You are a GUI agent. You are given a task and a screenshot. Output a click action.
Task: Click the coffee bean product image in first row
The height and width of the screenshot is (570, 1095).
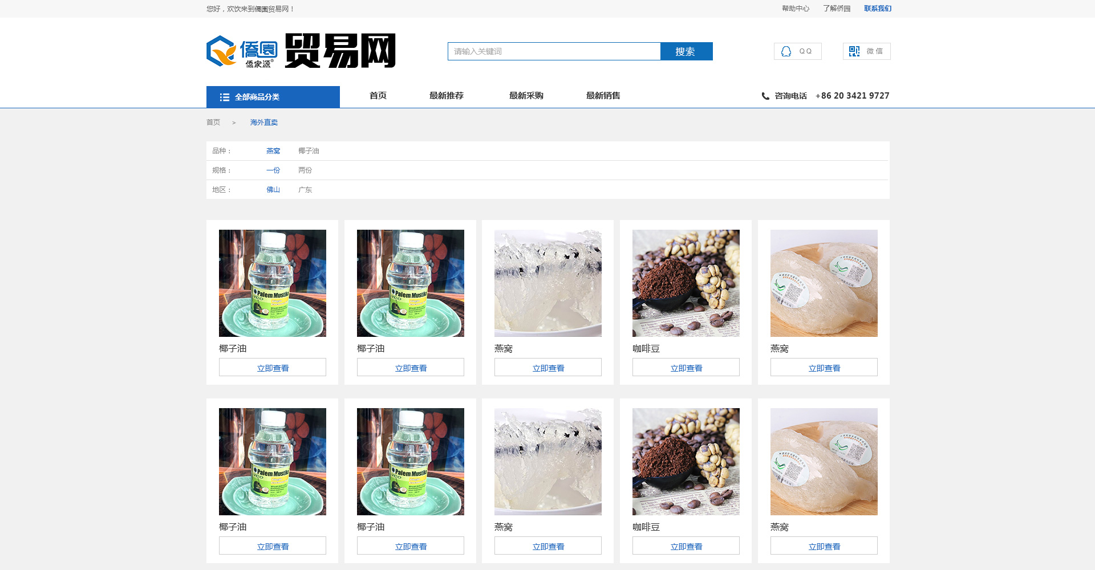(686, 283)
